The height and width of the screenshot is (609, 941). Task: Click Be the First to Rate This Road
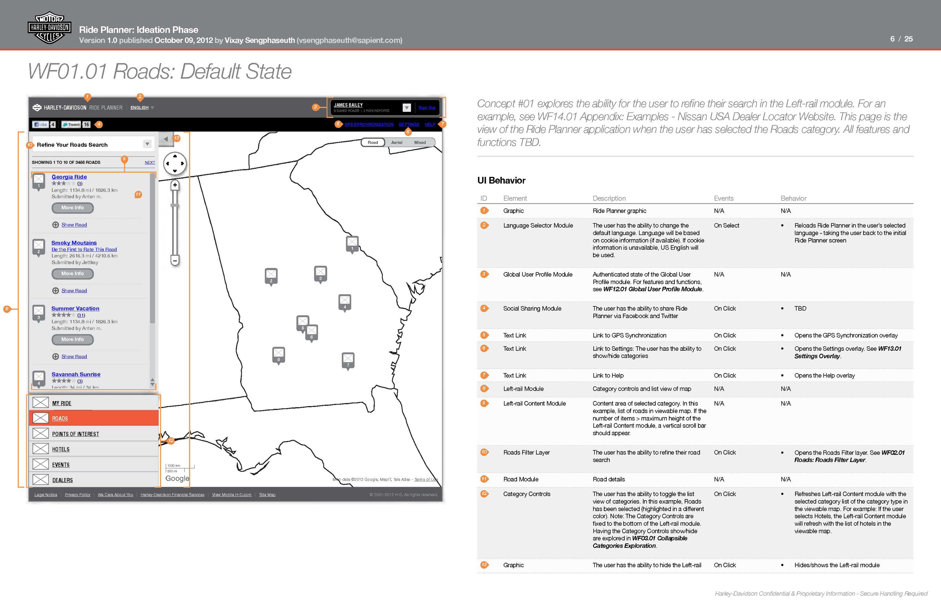84,250
